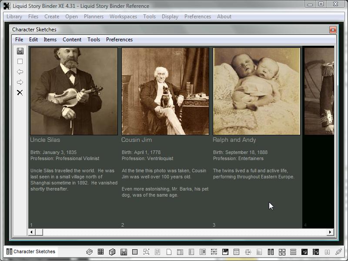Select the Ralph and Andy twins photo

256,91
